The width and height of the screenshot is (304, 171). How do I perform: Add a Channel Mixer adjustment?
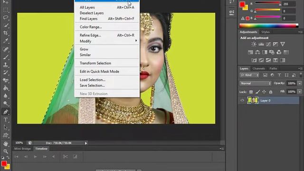279,52
